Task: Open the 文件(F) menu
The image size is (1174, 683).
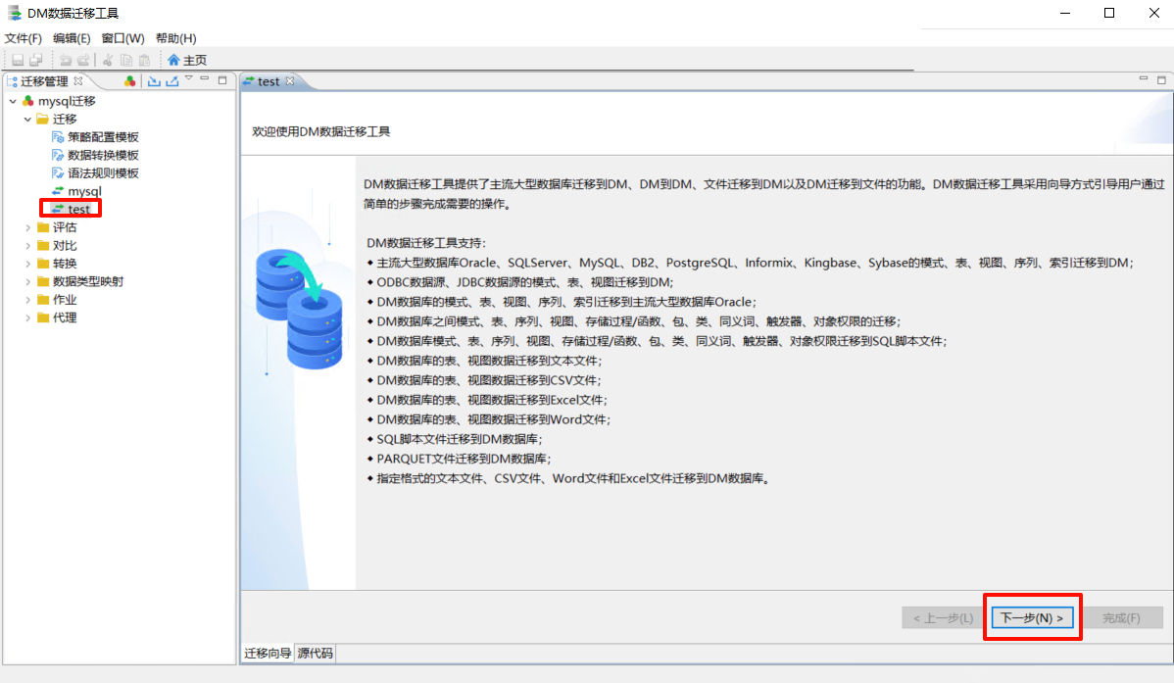Action: click(x=24, y=38)
